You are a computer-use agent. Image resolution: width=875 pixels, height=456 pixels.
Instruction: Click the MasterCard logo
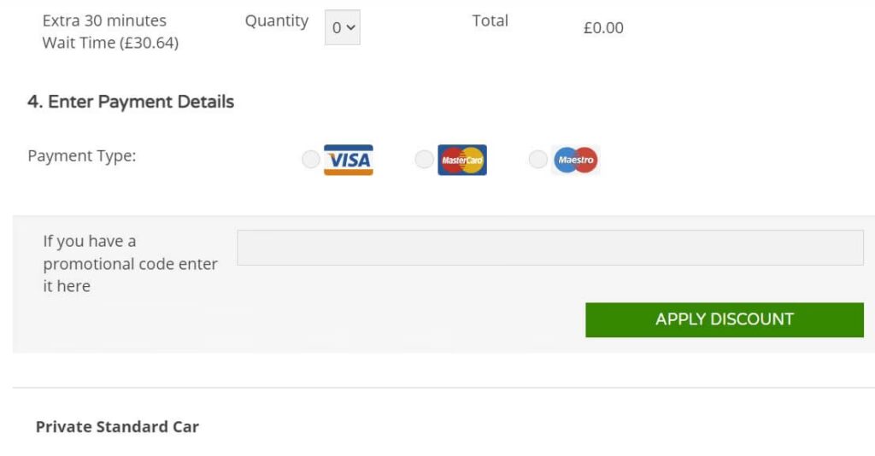point(462,160)
